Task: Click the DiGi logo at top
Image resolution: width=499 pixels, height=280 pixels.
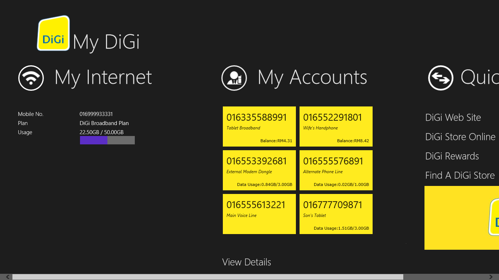Action: [53, 33]
